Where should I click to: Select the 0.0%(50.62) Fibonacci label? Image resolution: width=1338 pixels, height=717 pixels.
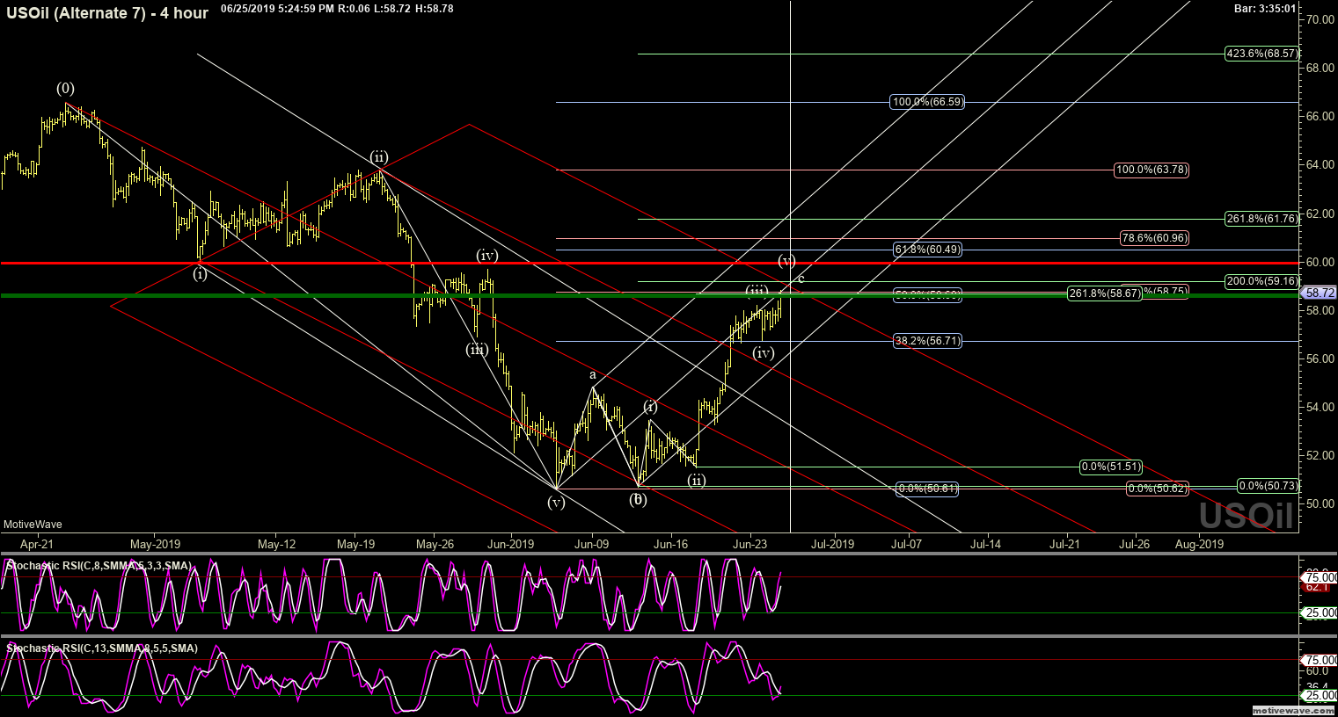click(x=1158, y=489)
